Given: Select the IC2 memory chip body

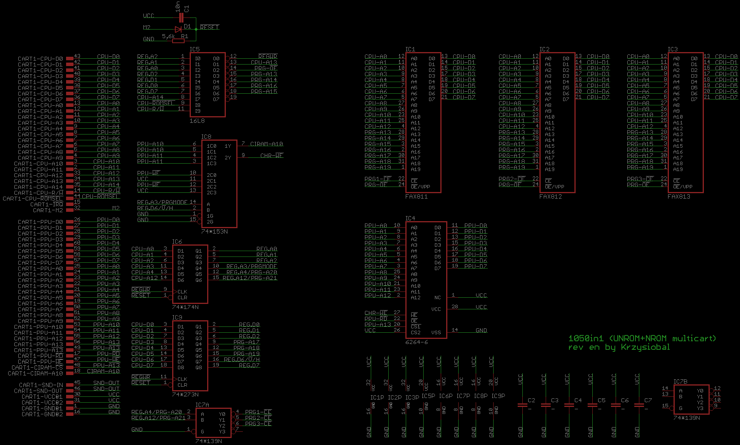Looking at the screenshot, I should point(557,122).
